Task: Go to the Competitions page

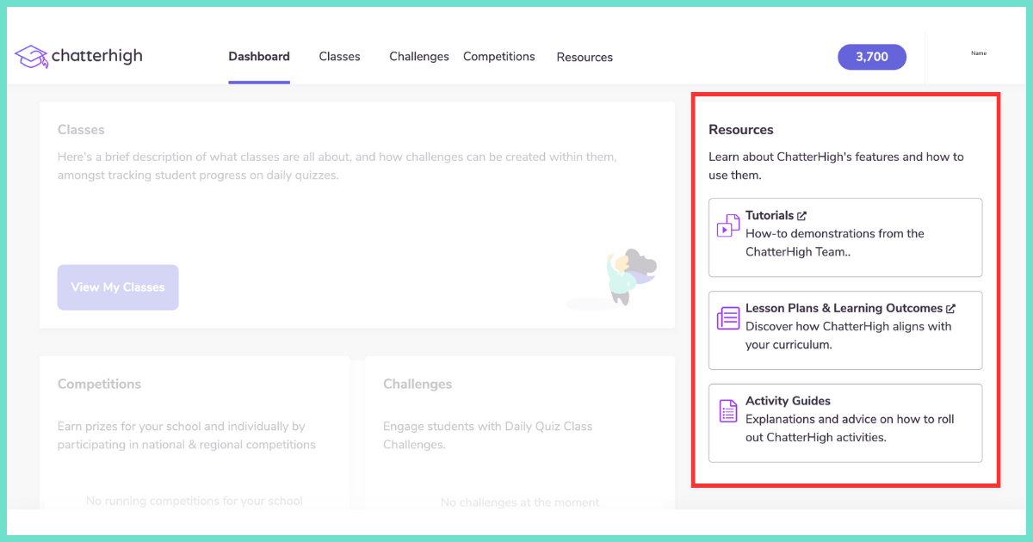Action: click(499, 56)
